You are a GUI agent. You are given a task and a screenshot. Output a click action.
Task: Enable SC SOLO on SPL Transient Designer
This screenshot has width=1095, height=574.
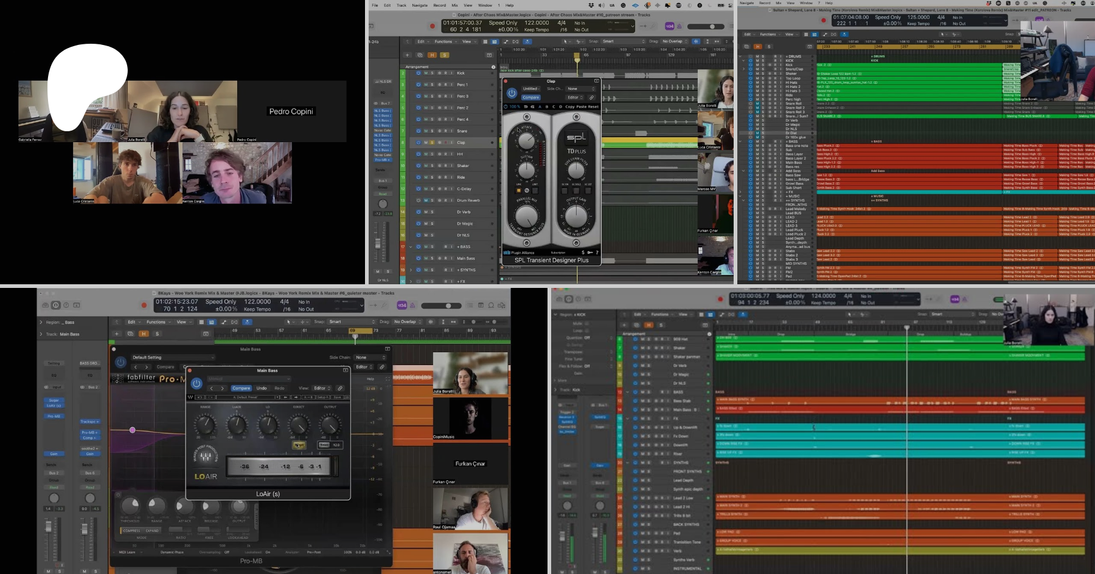pyautogui.click(x=576, y=190)
